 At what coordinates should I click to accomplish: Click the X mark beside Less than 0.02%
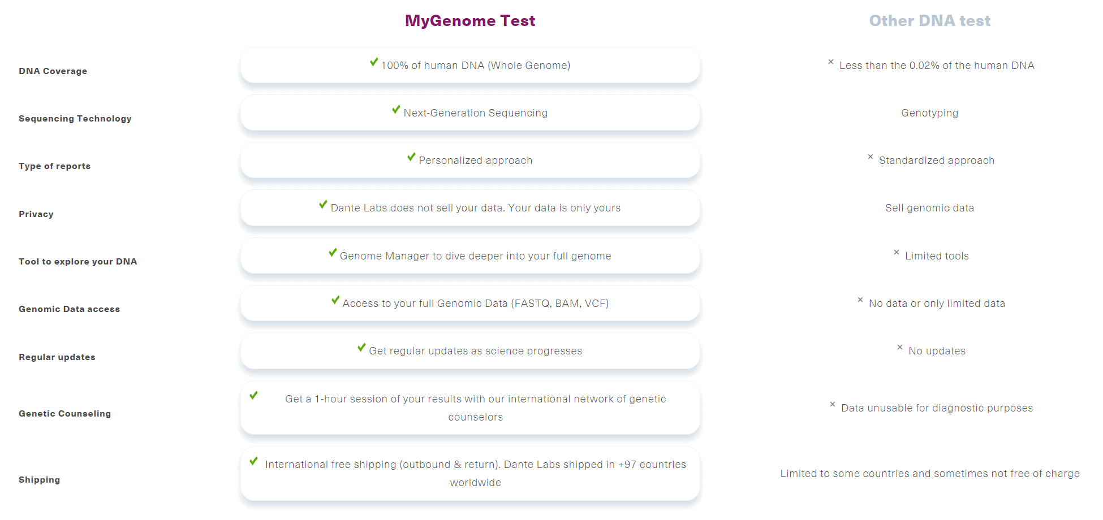point(831,62)
